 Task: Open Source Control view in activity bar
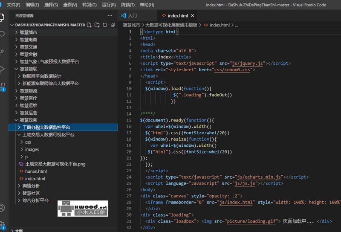click(2, 52)
